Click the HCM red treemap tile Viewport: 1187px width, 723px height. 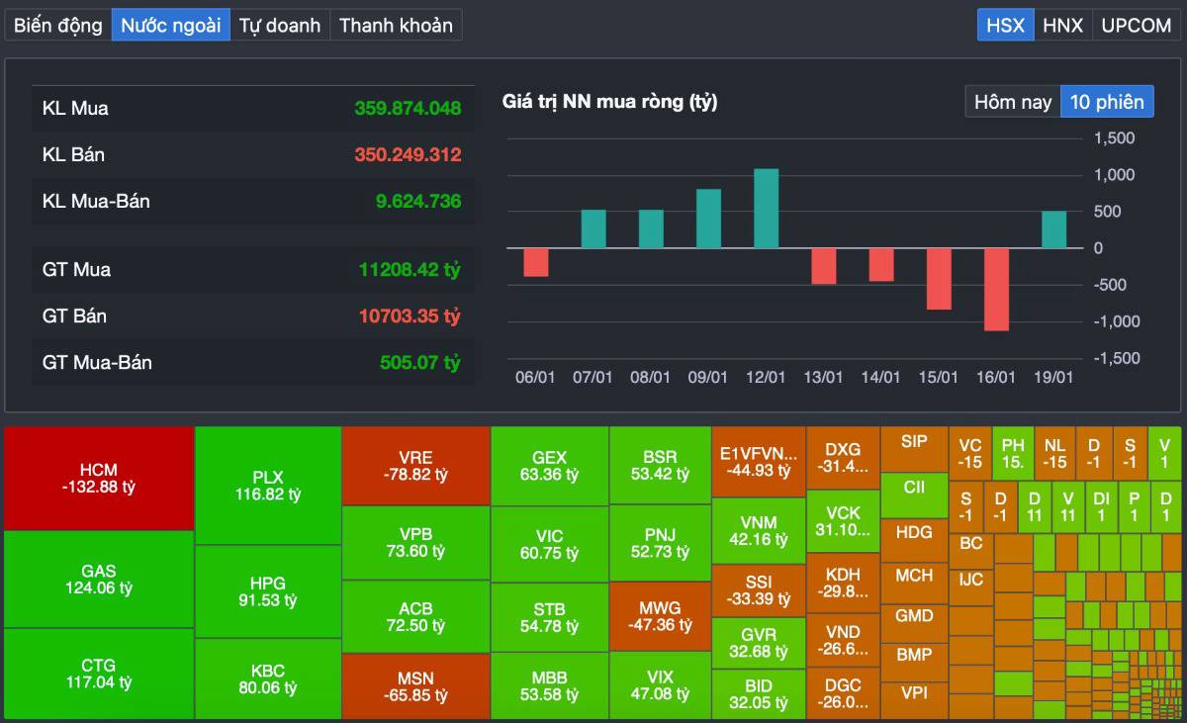click(99, 478)
